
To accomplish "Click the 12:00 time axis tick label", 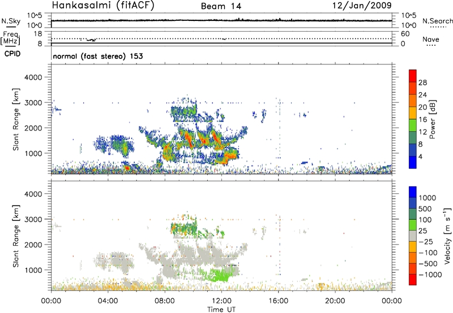I will point(221,301).
